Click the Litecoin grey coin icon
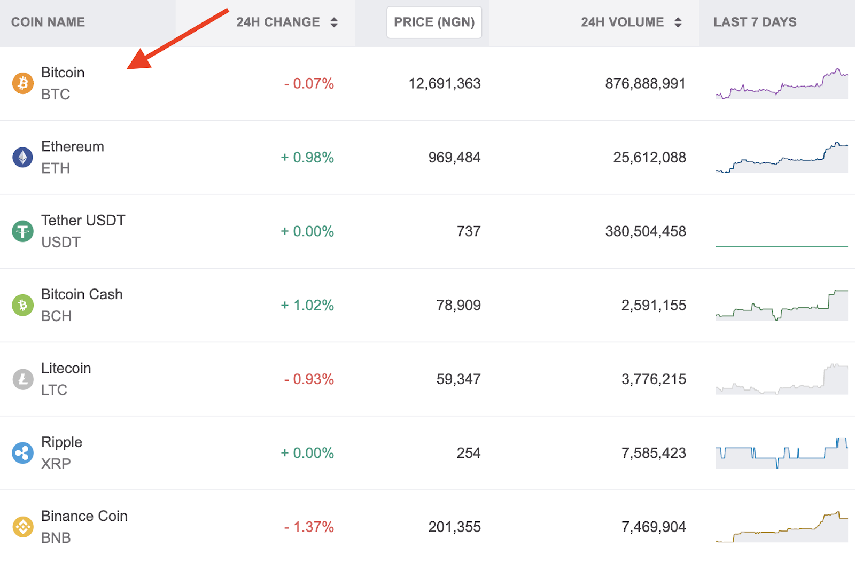Image resolution: width=855 pixels, height=562 pixels. (23, 379)
